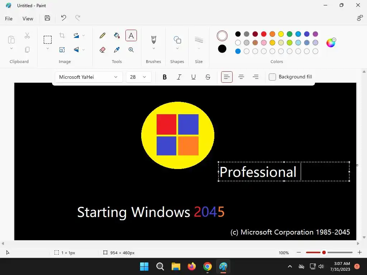
Task: Click the Save icon
Action: click(x=47, y=18)
